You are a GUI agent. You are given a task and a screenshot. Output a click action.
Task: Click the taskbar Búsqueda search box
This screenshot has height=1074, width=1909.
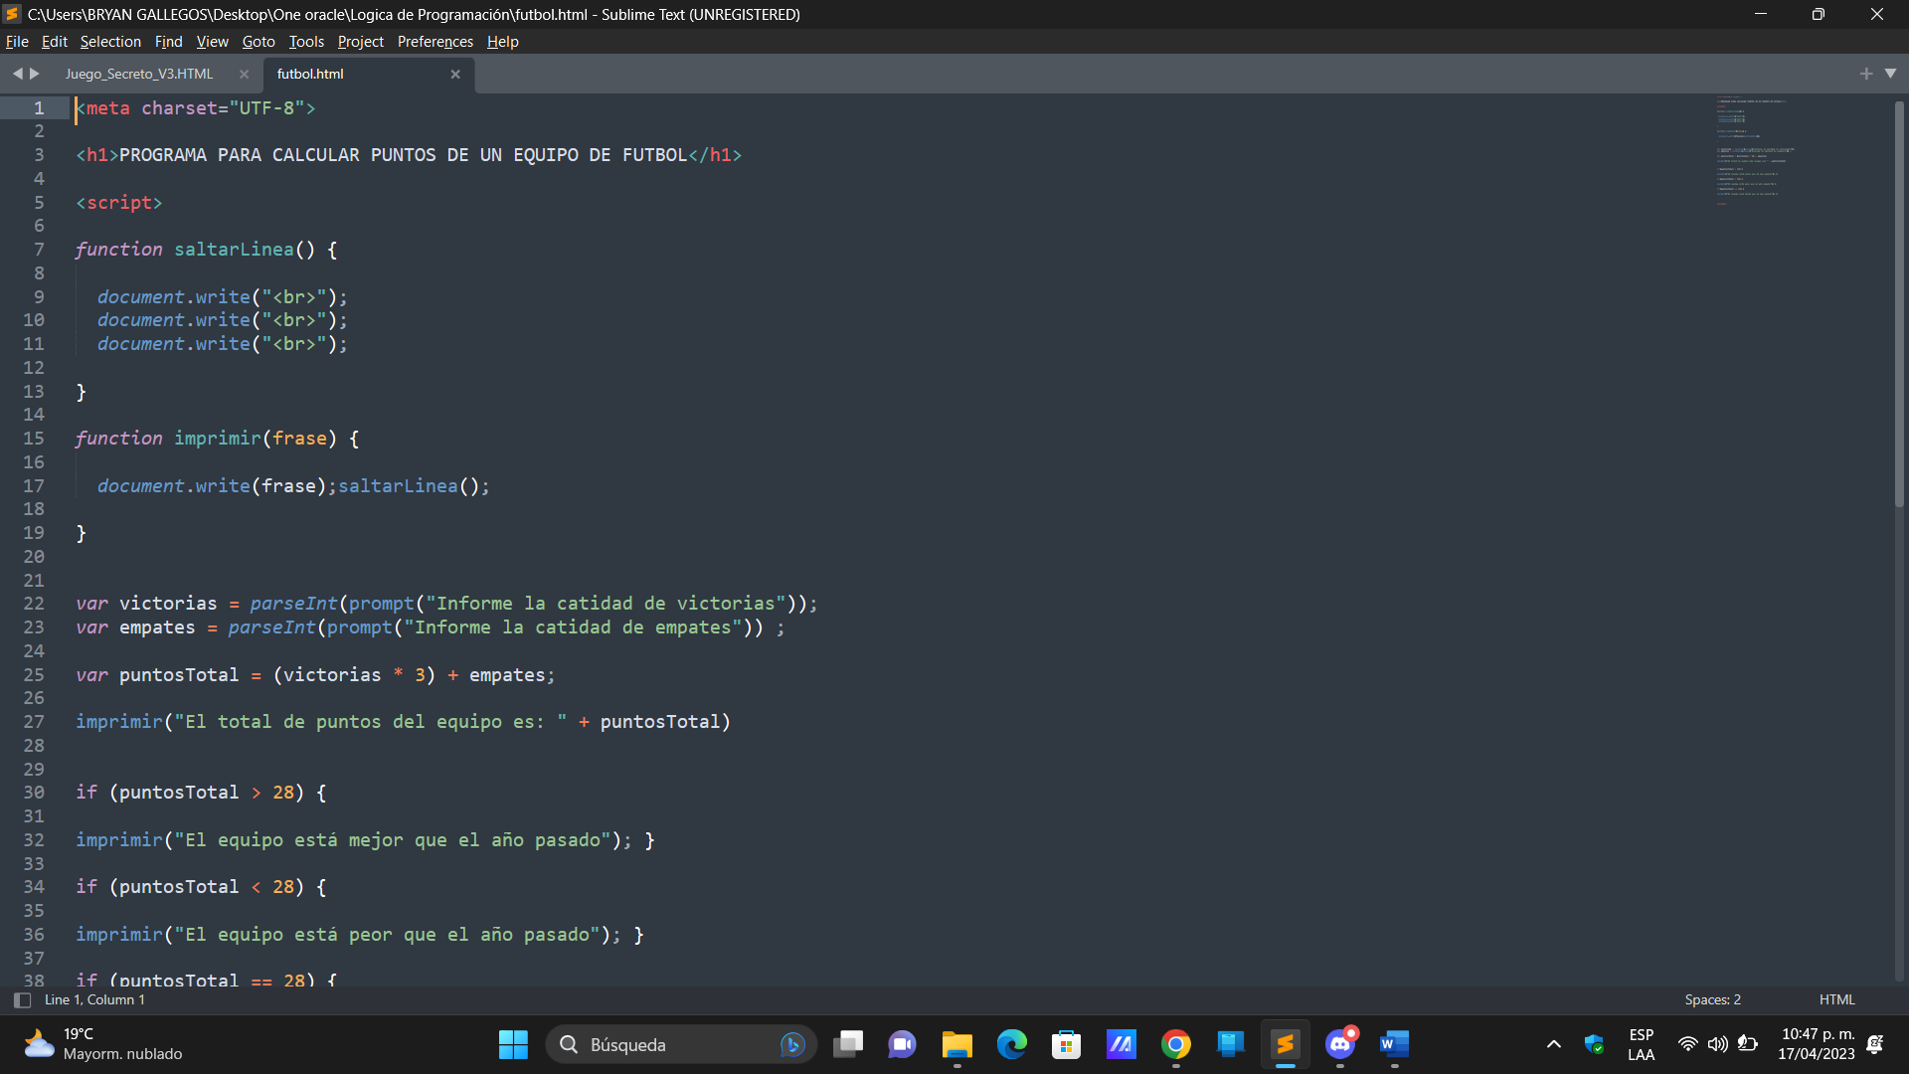tap(681, 1044)
